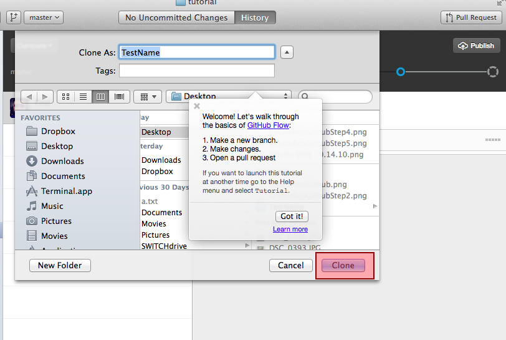Select Terminal.app in Favorites sidebar
Viewport: 506px width, 340px height.
(59, 191)
